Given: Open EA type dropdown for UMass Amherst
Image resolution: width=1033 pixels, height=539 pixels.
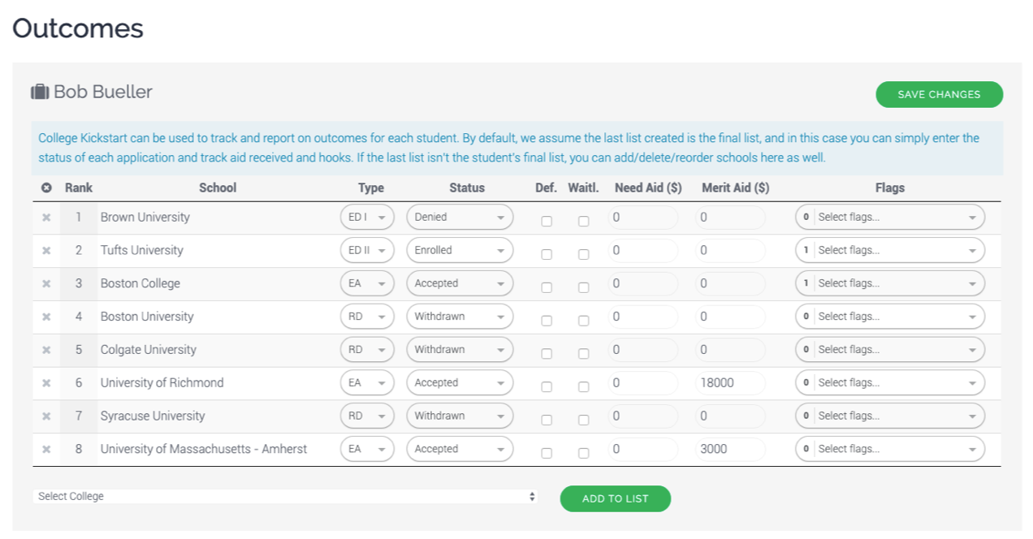Looking at the screenshot, I should pos(367,449).
